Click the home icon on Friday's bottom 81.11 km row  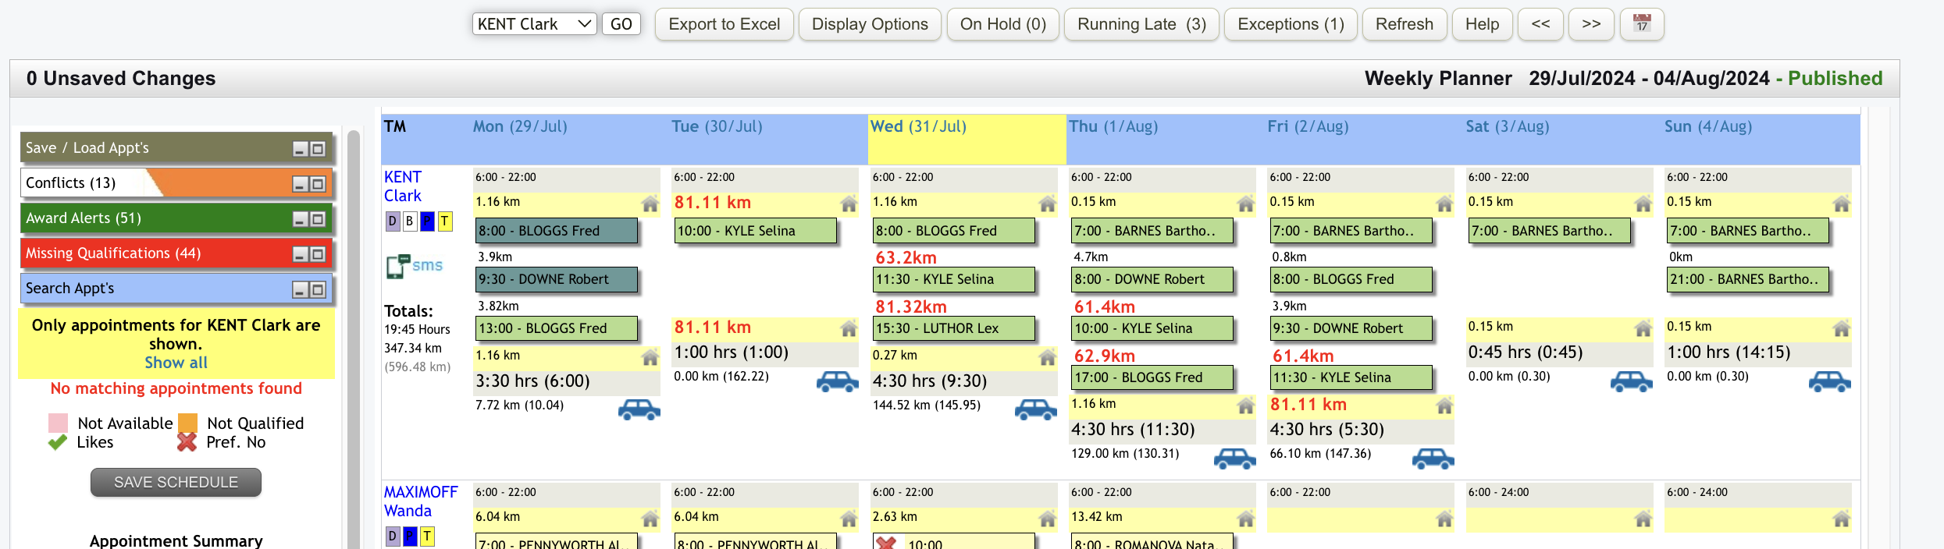tap(1444, 406)
